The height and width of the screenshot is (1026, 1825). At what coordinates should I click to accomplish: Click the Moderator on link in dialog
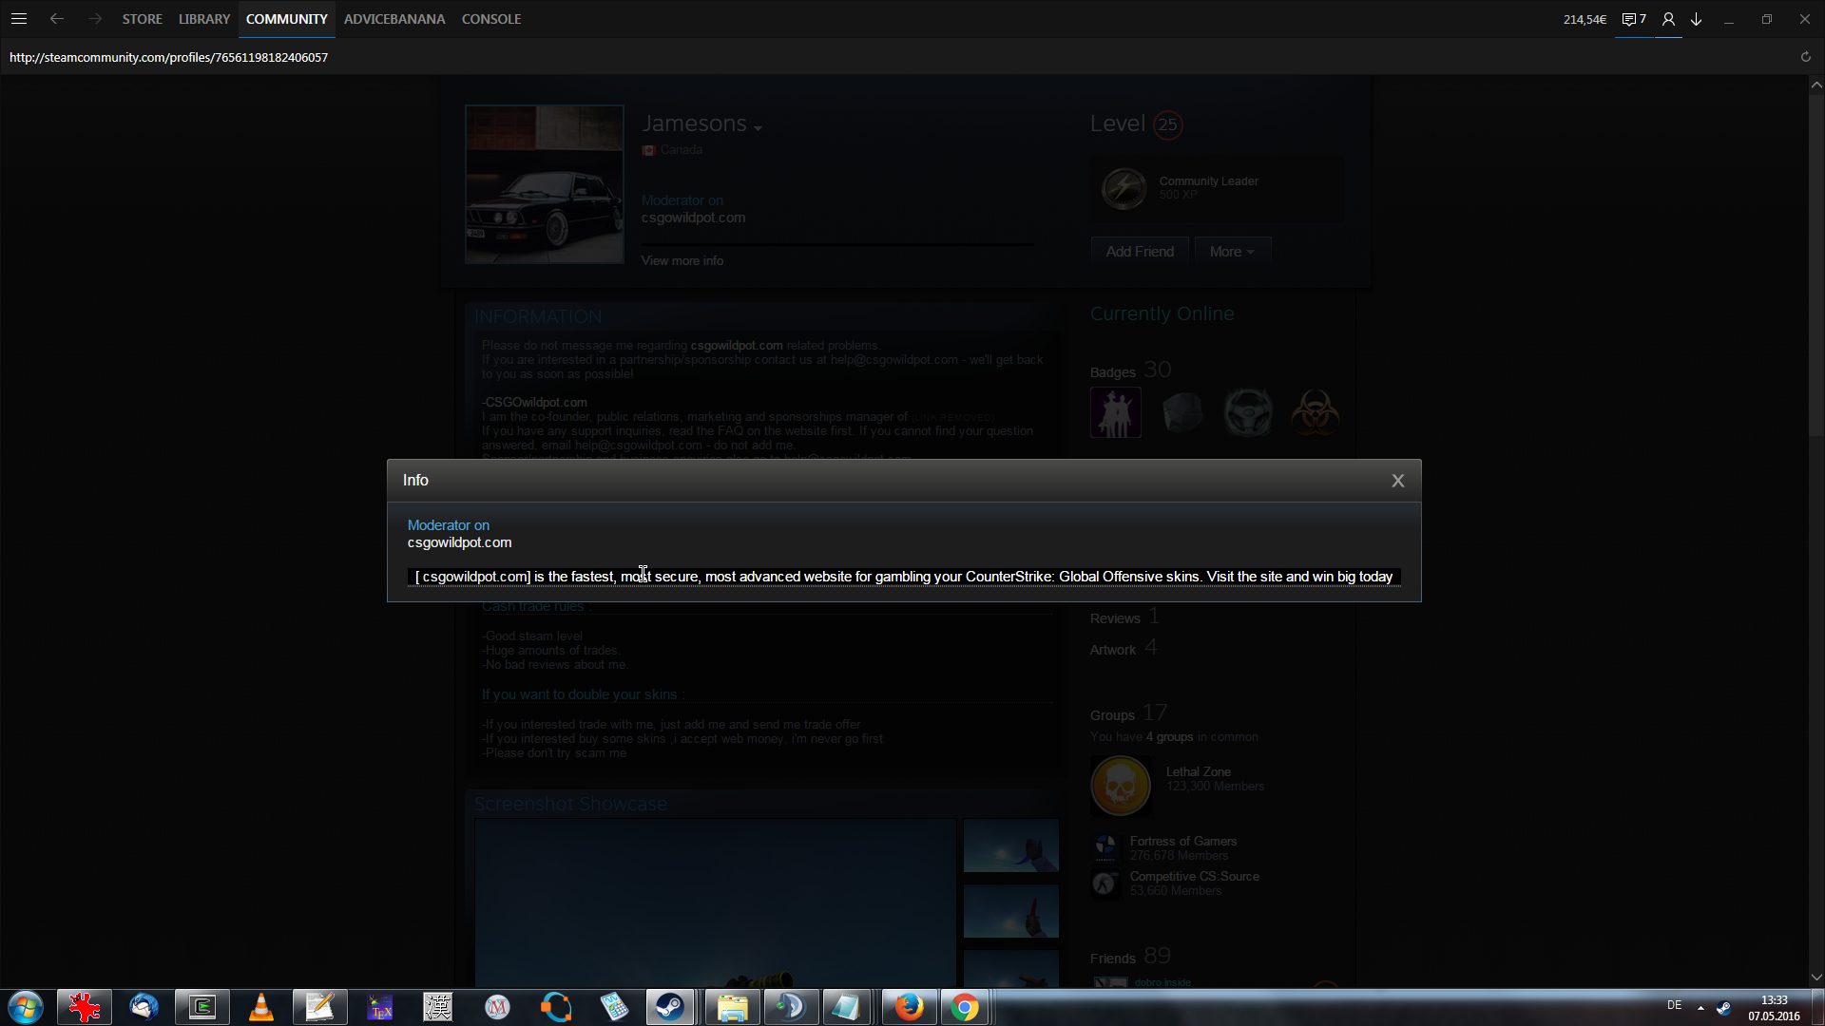coord(449,525)
